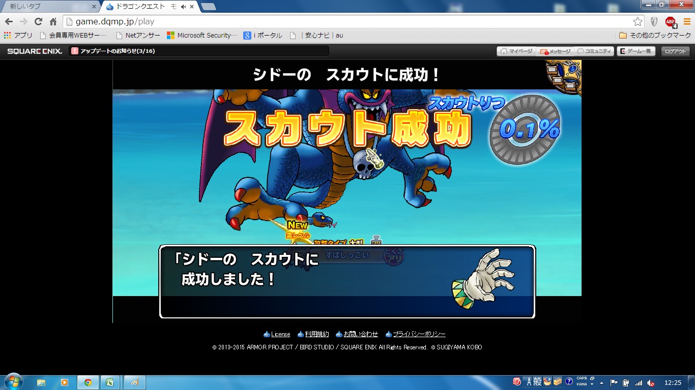This screenshot has width=695, height=390.
Task: Click the 0.1% scout rate gauge
Action: tap(525, 130)
